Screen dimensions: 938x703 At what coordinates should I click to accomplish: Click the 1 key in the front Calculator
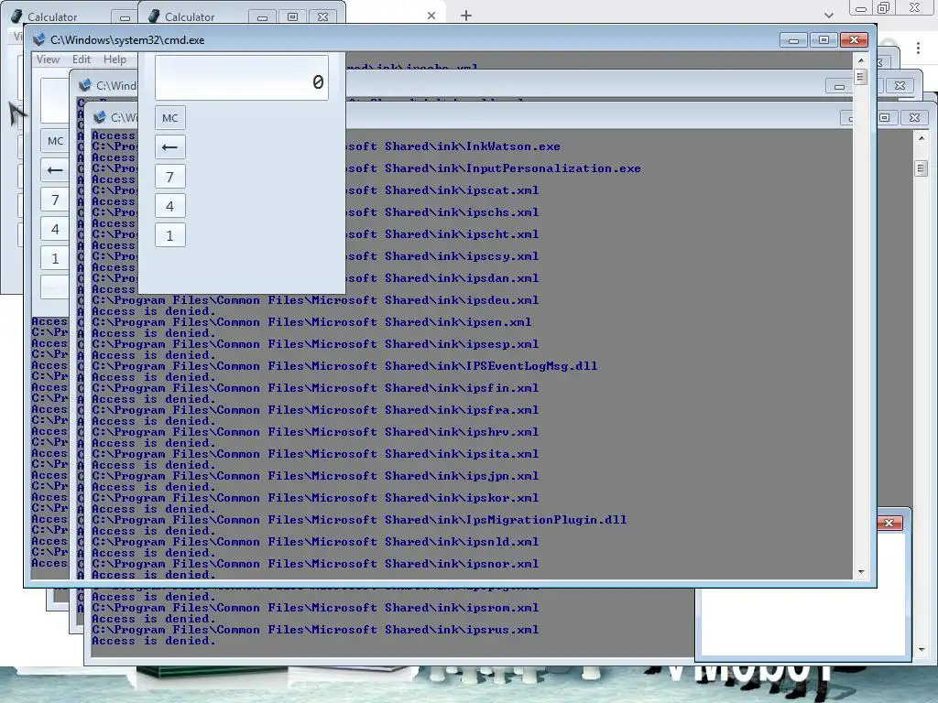point(169,235)
